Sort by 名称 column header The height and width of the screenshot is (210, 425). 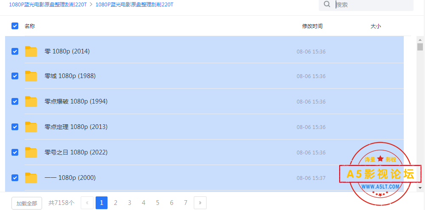coord(30,26)
